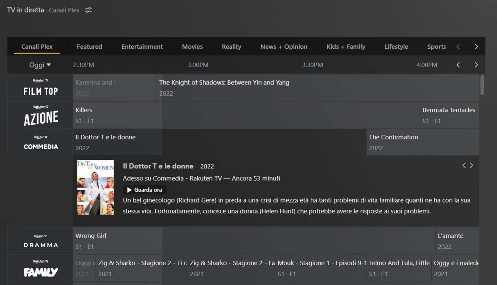The image size is (497, 285).
Task: Show previous category tabs arrow
Action: 458,47
